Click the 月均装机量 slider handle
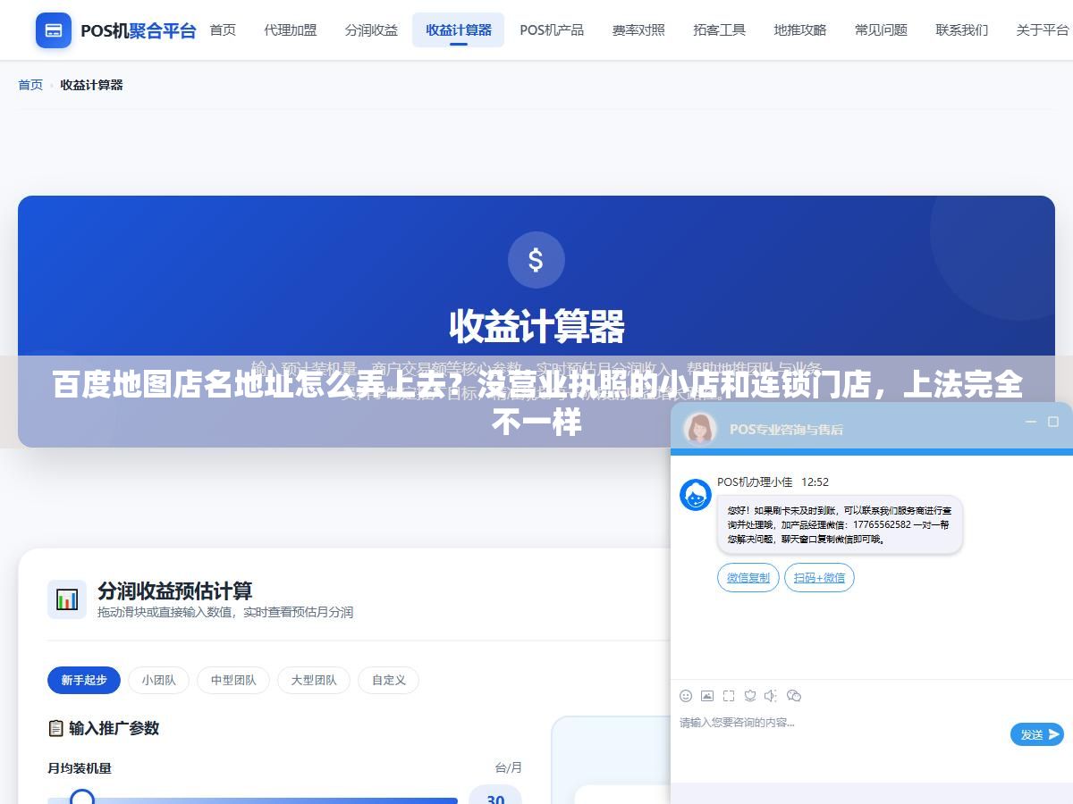The image size is (1073, 804). (x=82, y=798)
